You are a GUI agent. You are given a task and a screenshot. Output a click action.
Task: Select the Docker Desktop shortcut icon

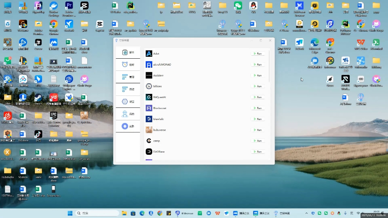[x=54, y=9]
